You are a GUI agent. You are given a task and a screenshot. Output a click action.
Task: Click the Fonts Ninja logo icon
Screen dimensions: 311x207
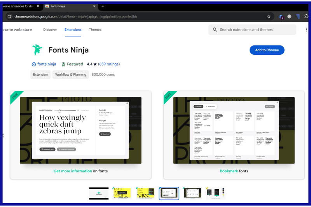point(38,50)
